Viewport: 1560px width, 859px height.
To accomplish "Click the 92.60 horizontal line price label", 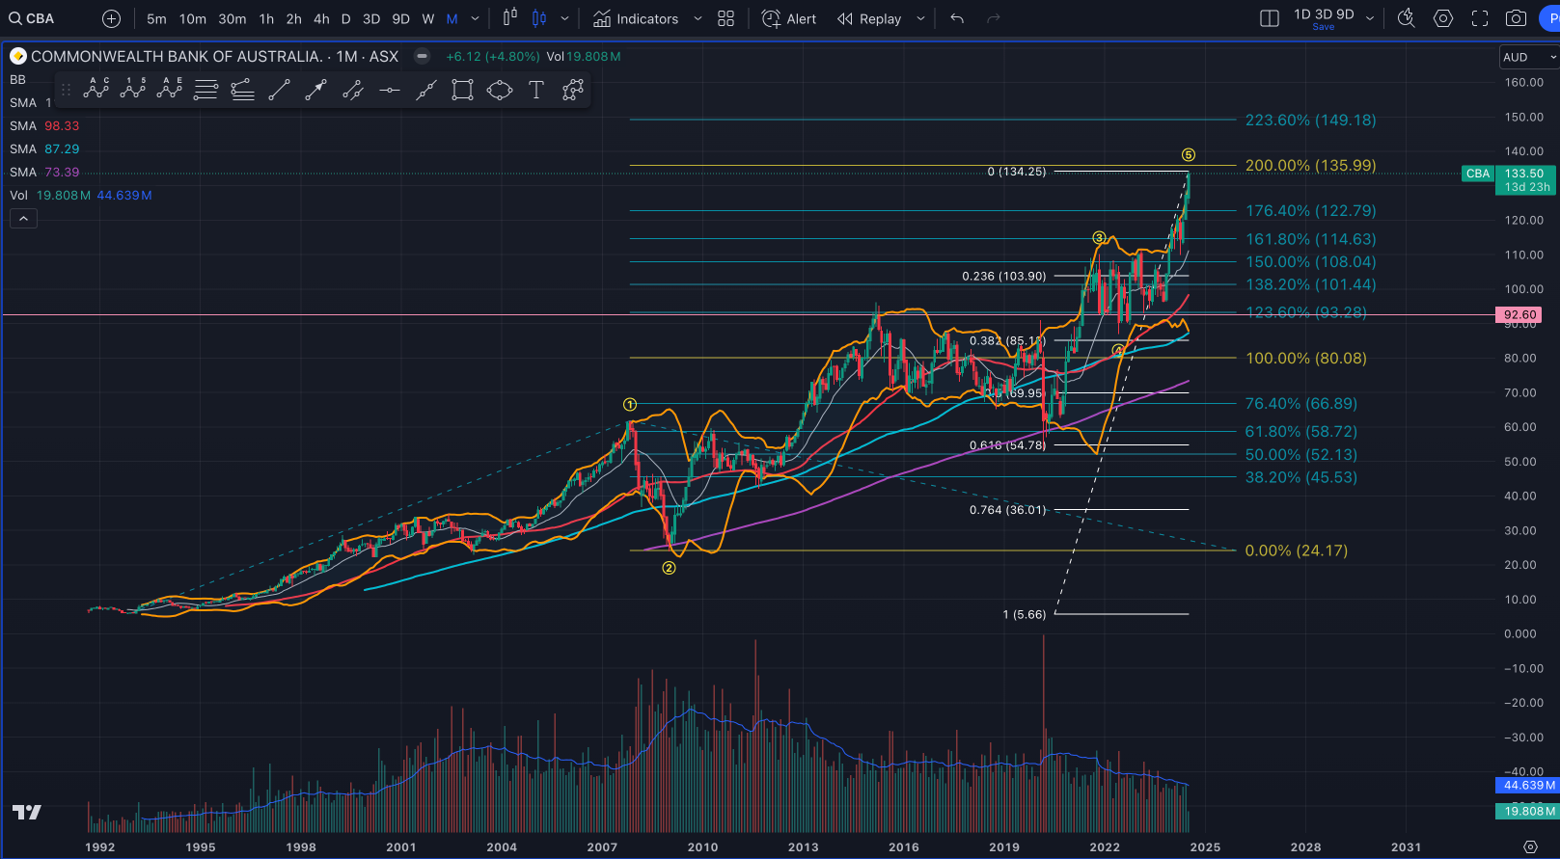I will [1519, 314].
